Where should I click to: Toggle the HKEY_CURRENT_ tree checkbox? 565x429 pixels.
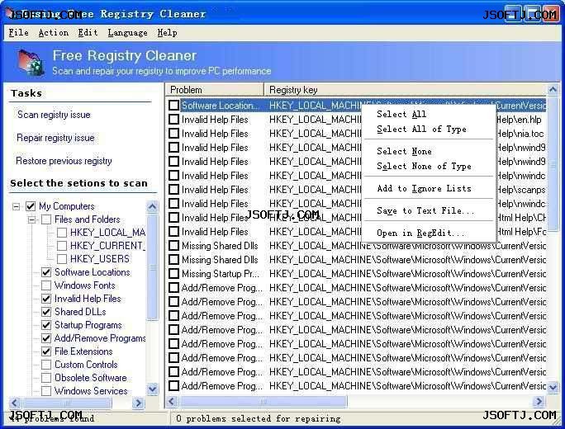pyautogui.click(x=62, y=246)
